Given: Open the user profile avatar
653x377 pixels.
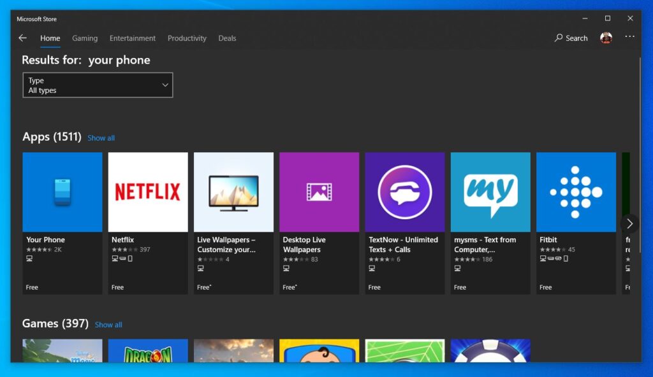Looking at the screenshot, I should pos(606,38).
